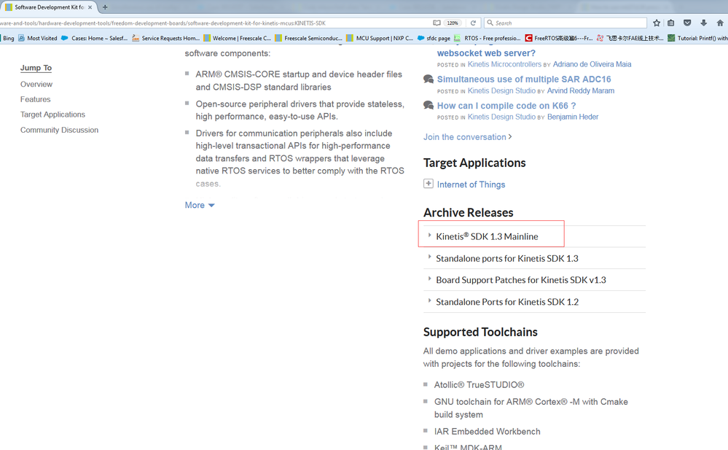This screenshot has height=450, width=728.
Task: Click the URL address bar
Action: (214, 23)
